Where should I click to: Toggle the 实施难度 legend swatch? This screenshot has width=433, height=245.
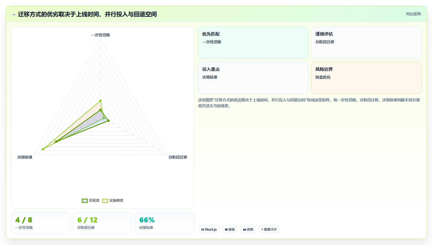[x=105, y=201]
